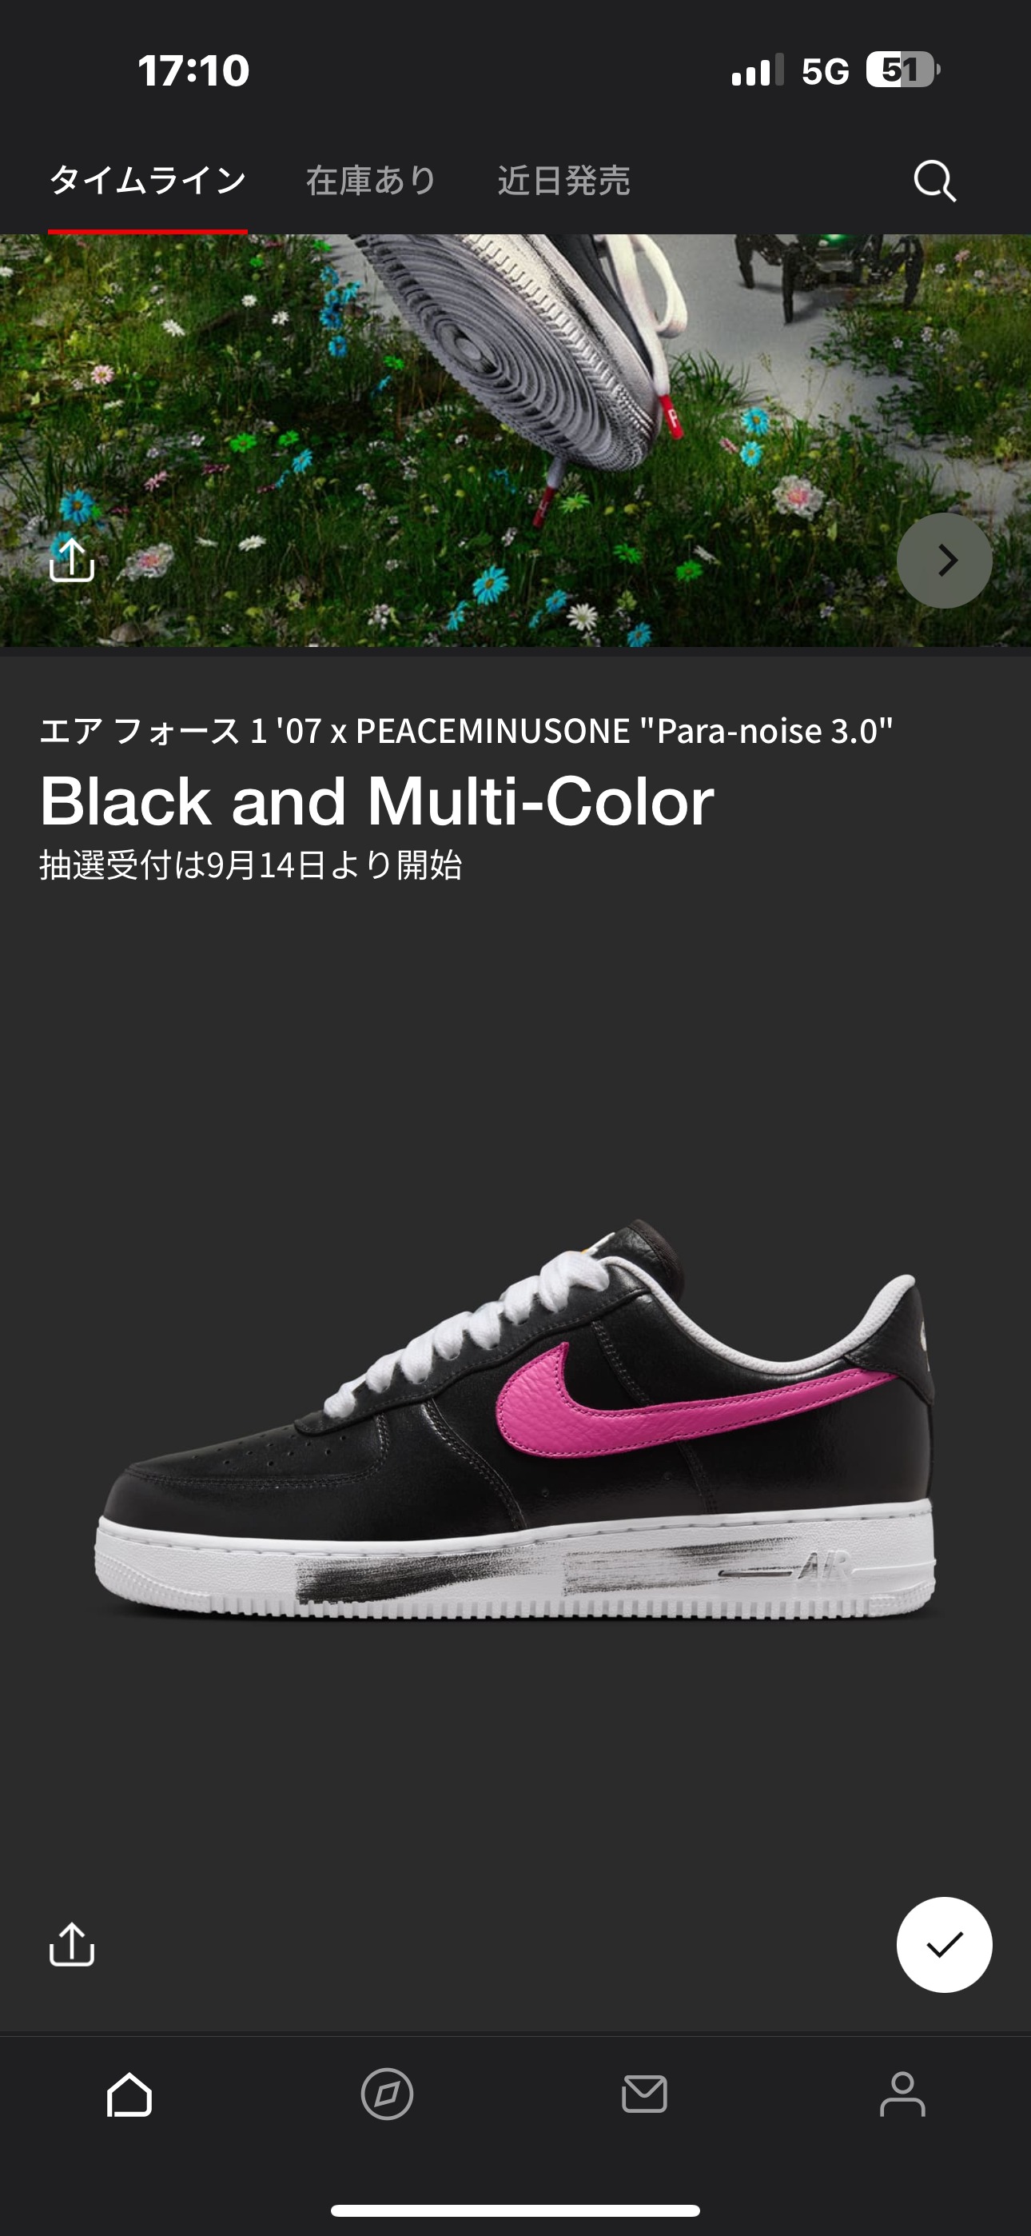The image size is (1031, 2236).
Task: Open the Black and Multi-Color title
Action: coord(376,801)
